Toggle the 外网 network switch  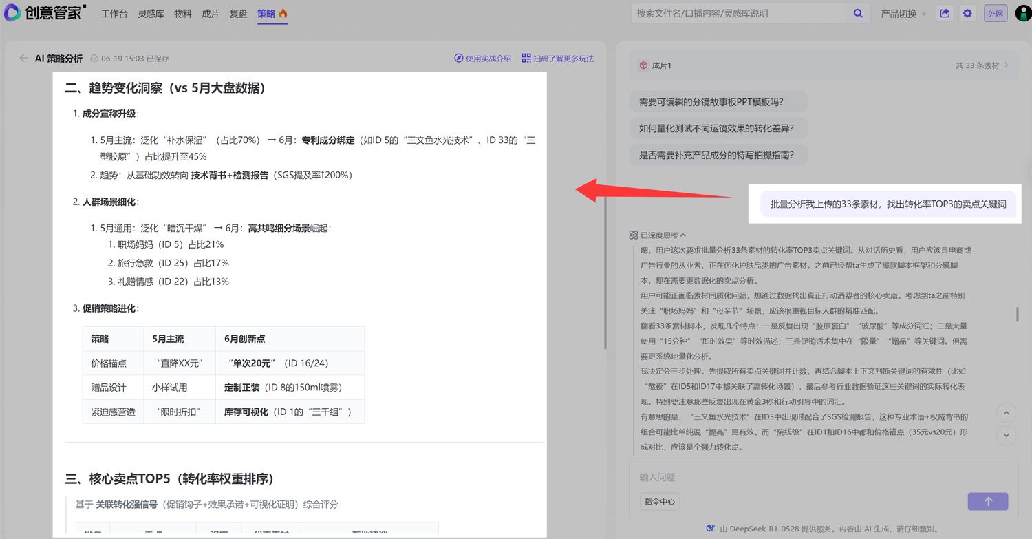pos(996,13)
